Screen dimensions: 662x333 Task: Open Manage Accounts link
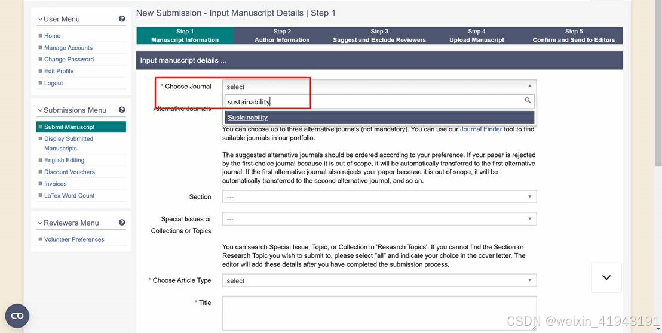68,48
